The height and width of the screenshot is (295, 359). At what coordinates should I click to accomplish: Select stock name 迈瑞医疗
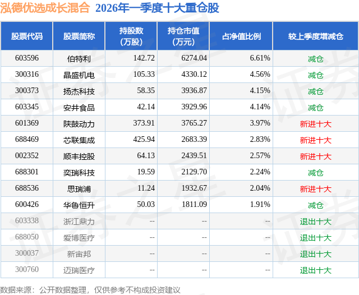pyautogui.click(x=79, y=270)
